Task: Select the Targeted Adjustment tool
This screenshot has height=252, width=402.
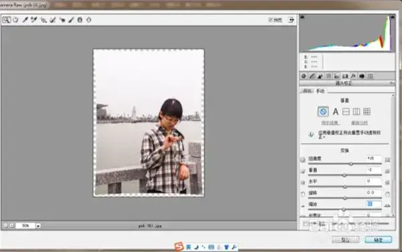Action: tap(44, 19)
